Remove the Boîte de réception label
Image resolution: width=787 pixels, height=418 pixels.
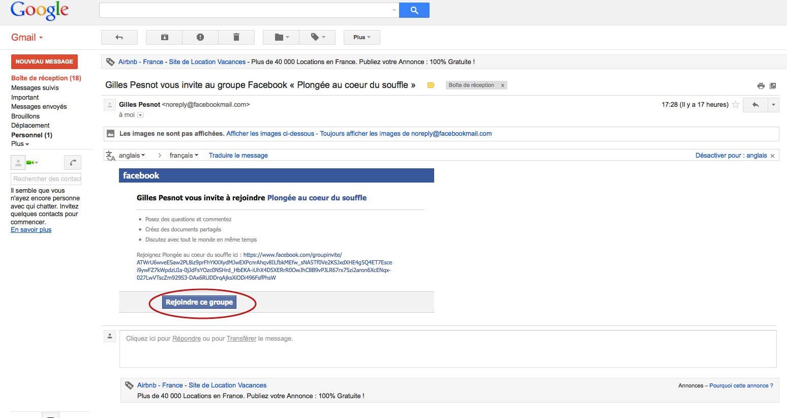(502, 85)
